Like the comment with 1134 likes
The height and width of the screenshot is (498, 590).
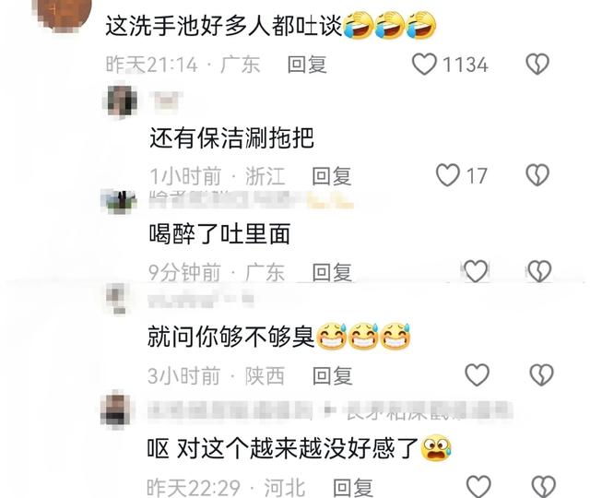tap(424, 64)
